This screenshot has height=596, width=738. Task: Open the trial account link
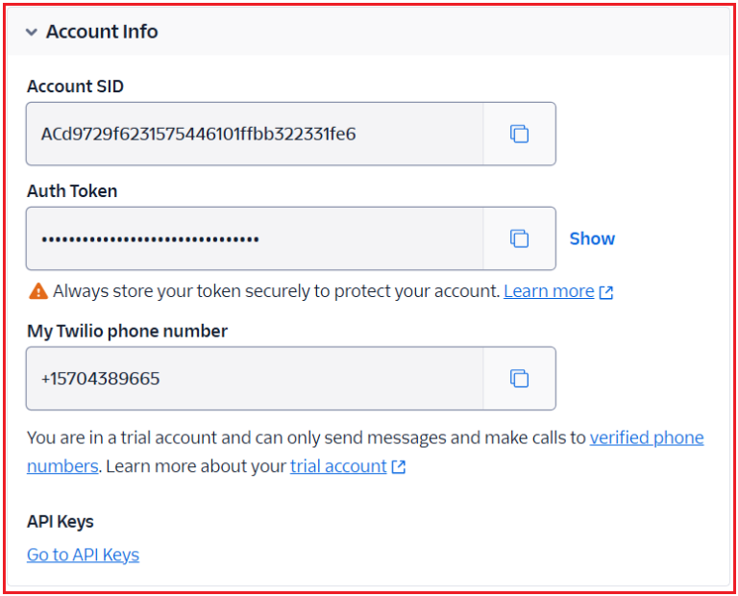pyautogui.click(x=338, y=466)
